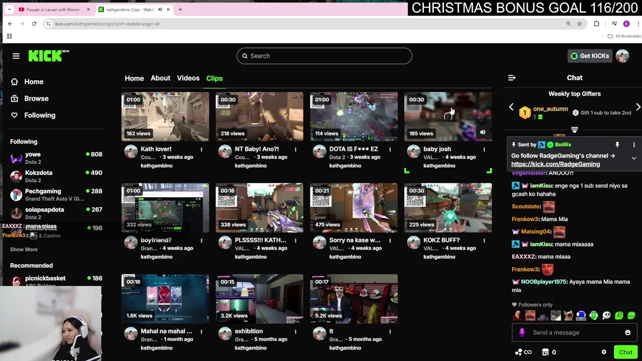Open one_autumn top gifter profile
642x361 pixels.
click(550, 109)
